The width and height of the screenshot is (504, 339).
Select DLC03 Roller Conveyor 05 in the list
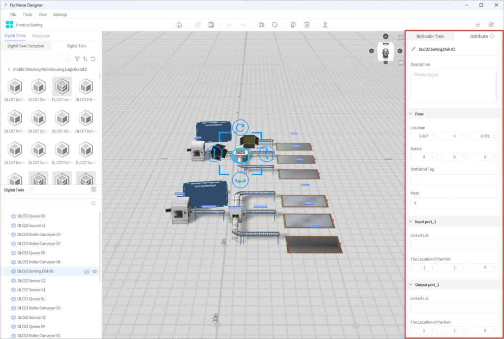coord(38,308)
